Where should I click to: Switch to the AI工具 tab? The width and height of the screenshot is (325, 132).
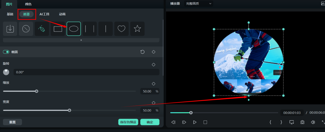coord(44,14)
